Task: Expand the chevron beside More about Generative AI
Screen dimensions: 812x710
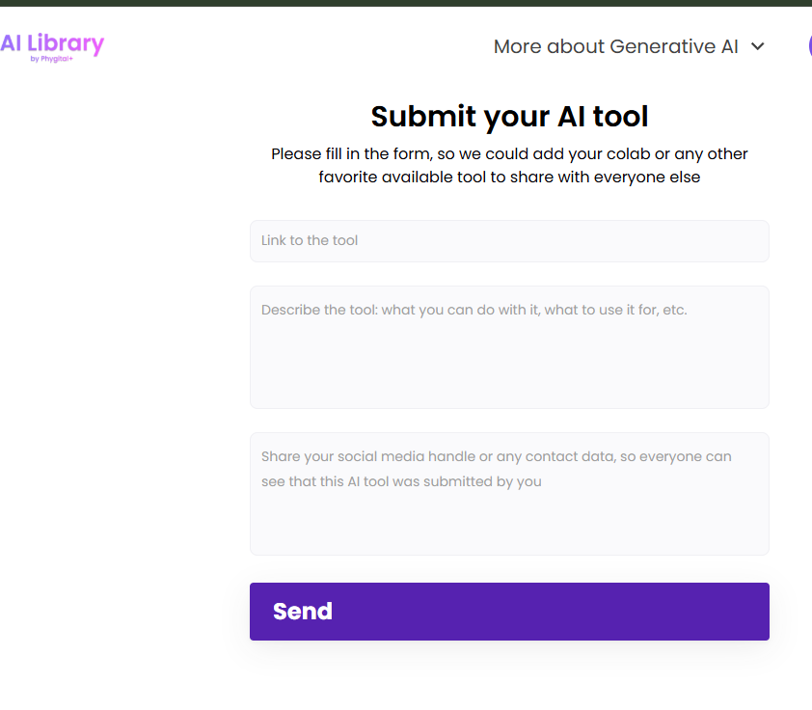Action: (x=758, y=46)
